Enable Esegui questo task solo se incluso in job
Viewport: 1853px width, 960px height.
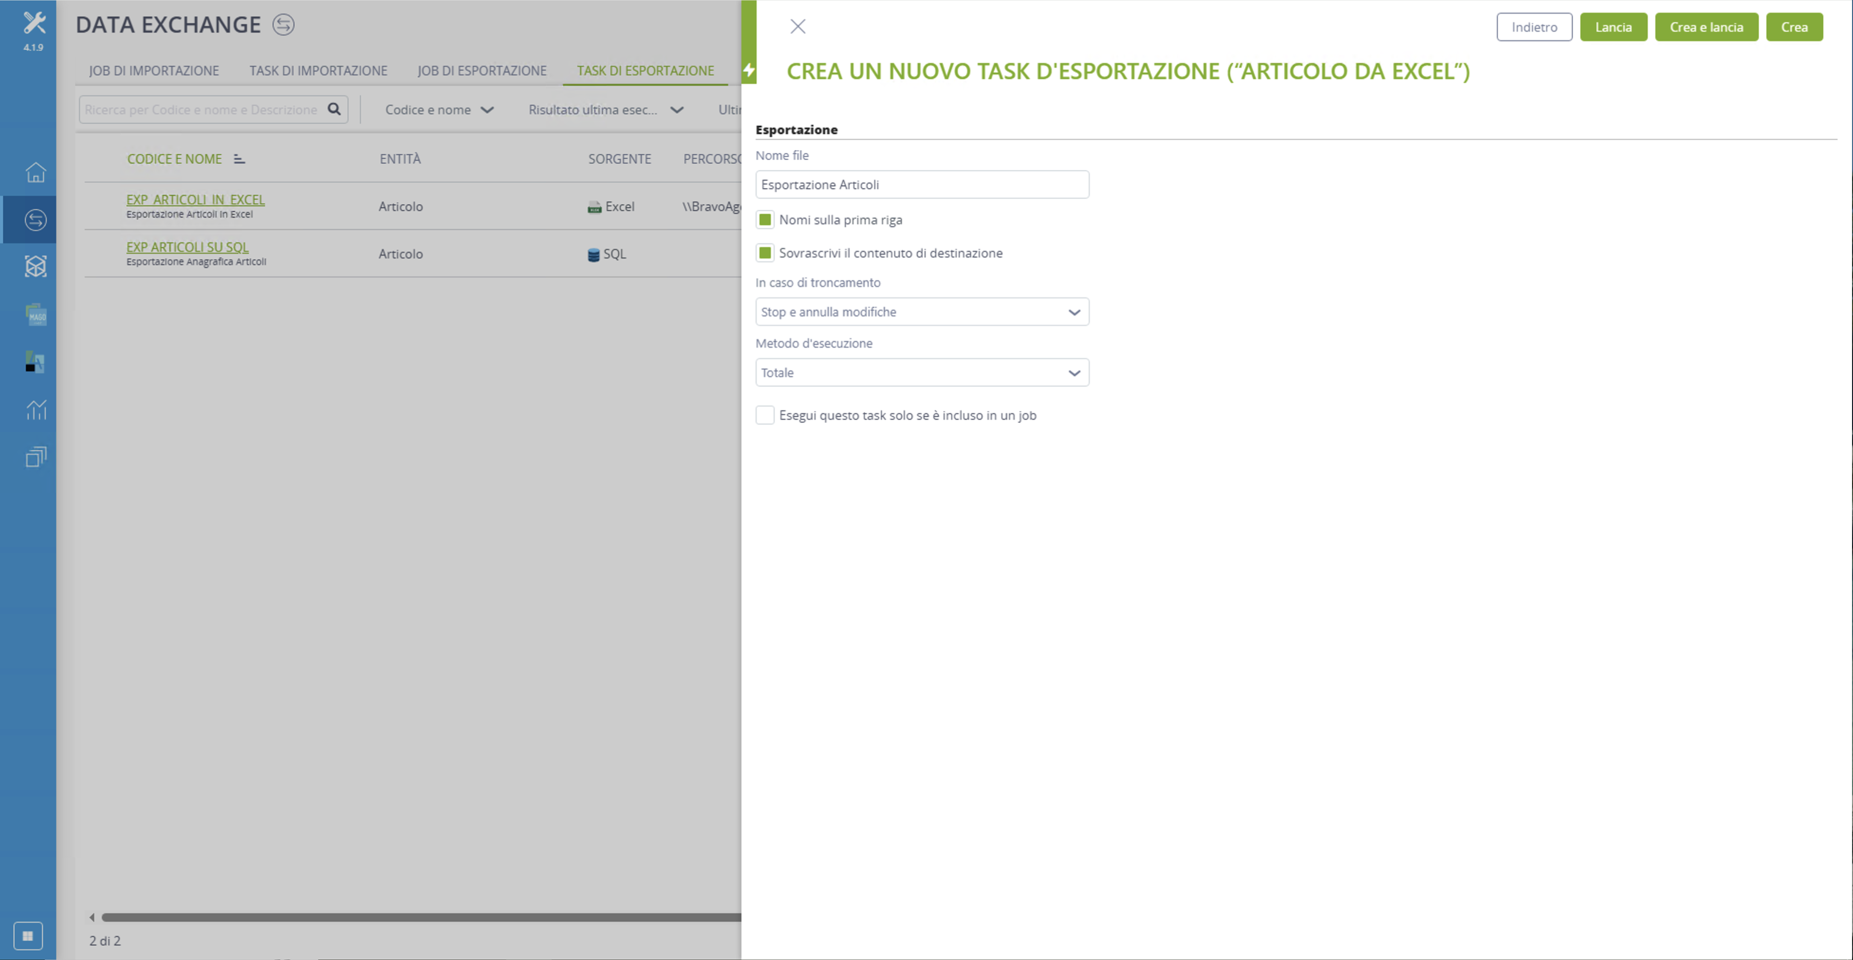[x=764, y=416]
